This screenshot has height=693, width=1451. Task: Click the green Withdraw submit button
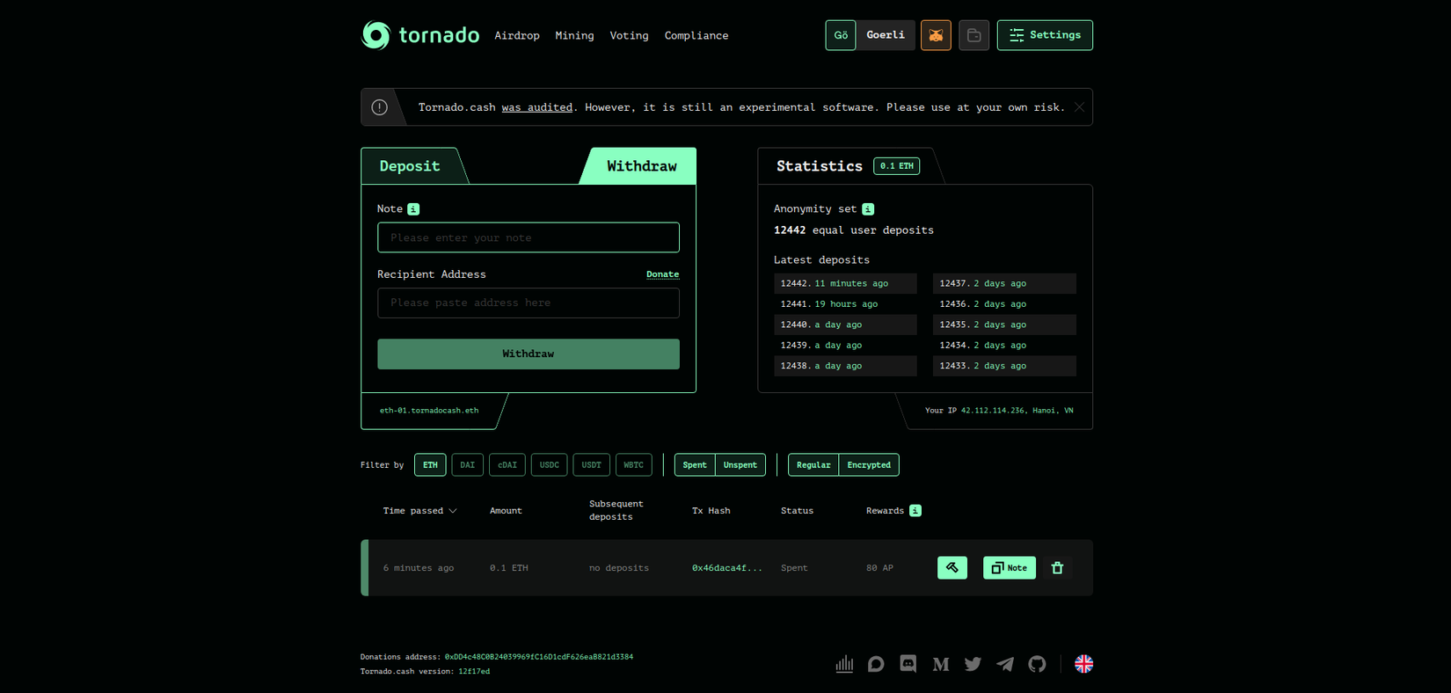(529, 354)
